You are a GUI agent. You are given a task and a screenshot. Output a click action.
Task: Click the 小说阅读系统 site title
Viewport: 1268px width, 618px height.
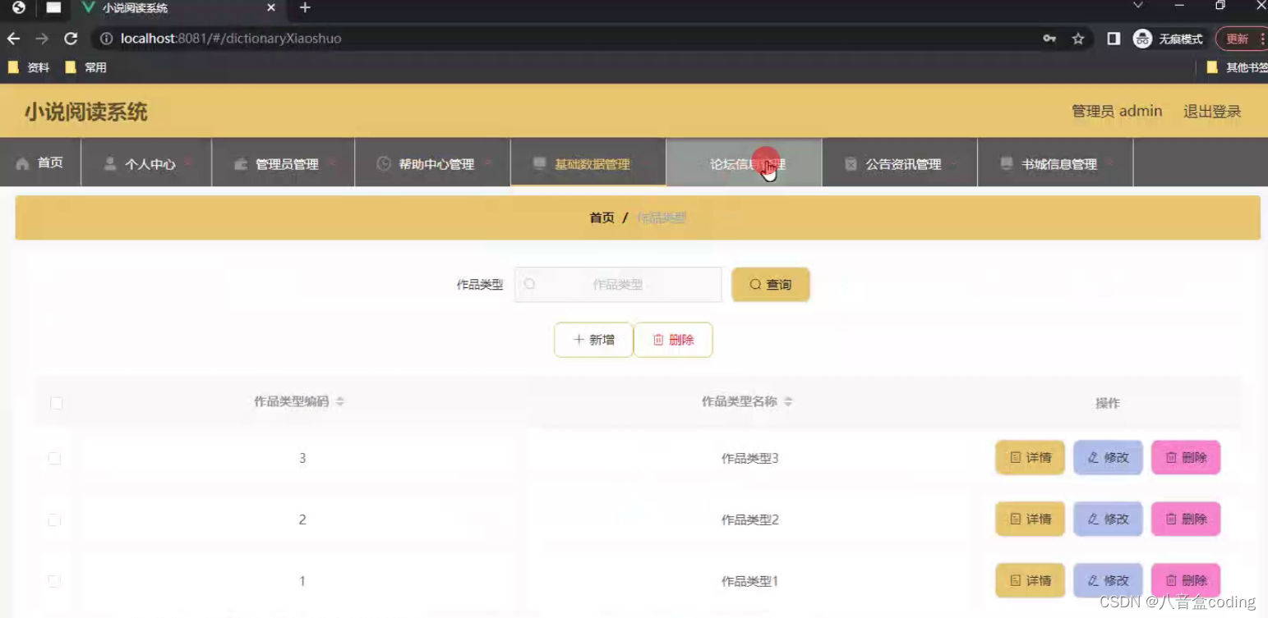coord(85,112)
